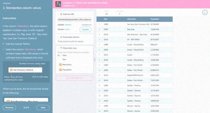The height and width of the screenshot is (113, 210).
Task: Click the Refine example illustration
Action: pyautogui.click(x=26, y=72)
